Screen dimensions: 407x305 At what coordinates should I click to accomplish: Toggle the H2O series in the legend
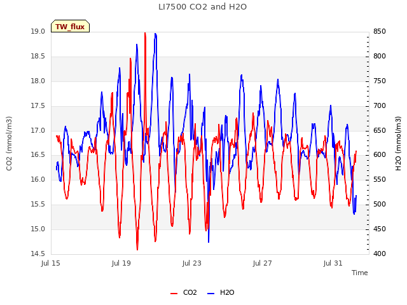[221, 292]
